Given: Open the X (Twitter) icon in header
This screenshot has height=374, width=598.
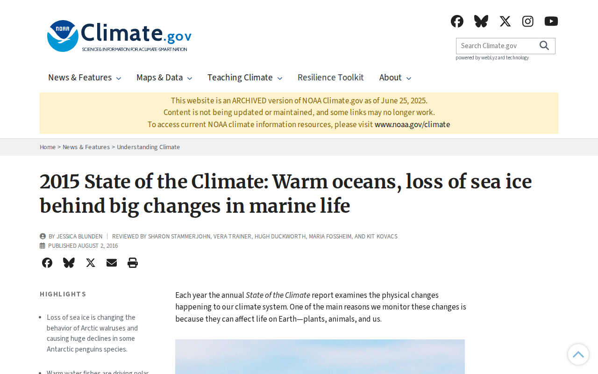Looking at the screenshot, I should click(505, 21).
